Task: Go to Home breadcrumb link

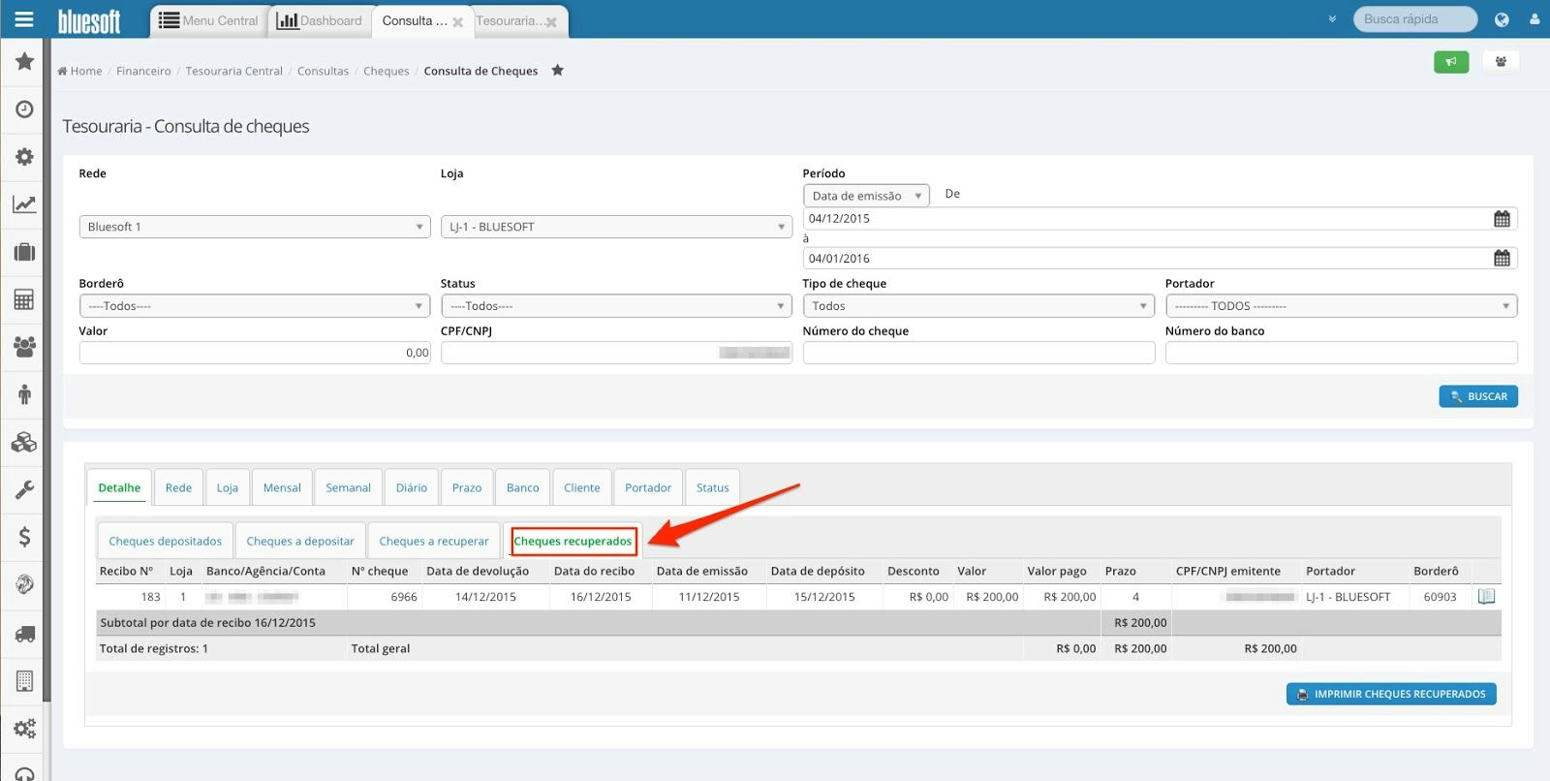Action: point(79,71)
